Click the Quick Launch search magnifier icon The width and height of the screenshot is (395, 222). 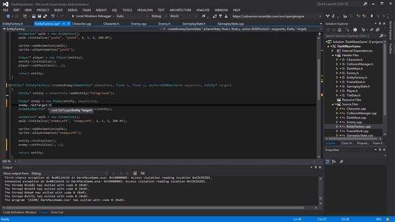point(365,4)
